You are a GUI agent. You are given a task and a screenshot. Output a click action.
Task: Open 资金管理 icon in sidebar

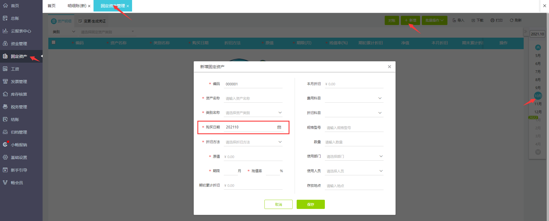5,44
